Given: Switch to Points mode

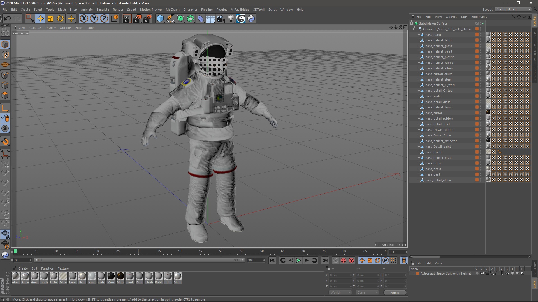Looking at the screenshot, I should click(x=5, y=75).
